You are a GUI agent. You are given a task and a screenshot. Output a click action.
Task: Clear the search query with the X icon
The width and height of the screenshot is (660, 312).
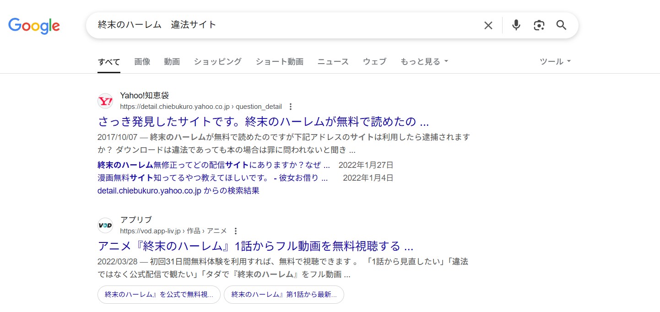coord(488,25)
